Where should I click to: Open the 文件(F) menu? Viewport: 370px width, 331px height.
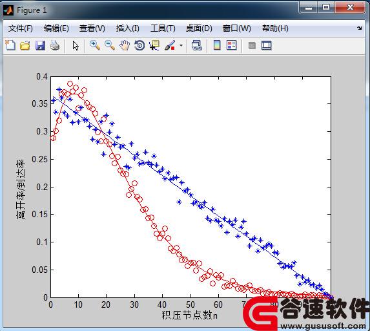(x=20, y=28)
